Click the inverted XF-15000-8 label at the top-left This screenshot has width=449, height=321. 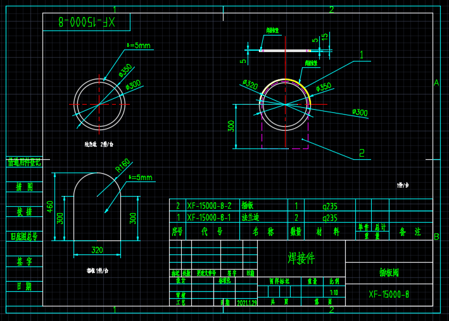click(x=87, y=22)
